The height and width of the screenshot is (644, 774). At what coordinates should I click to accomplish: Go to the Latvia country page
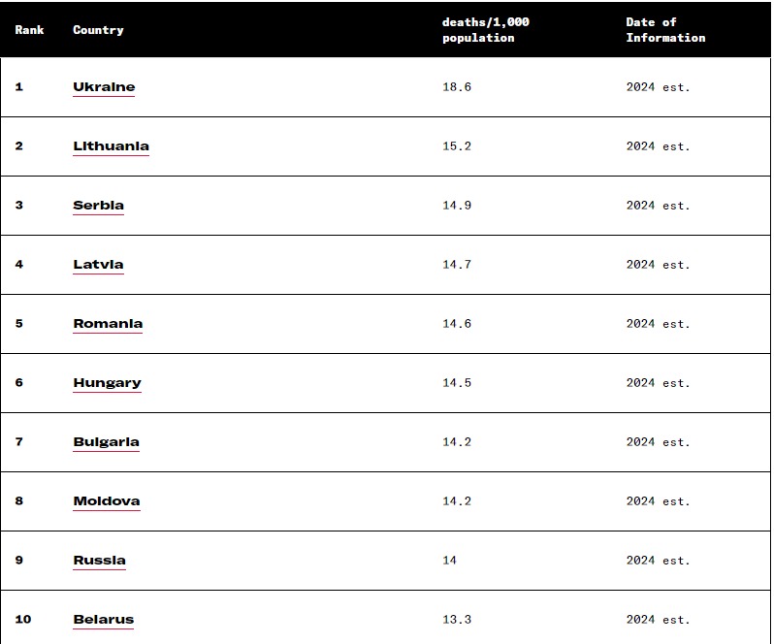pyautogui.click(x=98, y=265)
